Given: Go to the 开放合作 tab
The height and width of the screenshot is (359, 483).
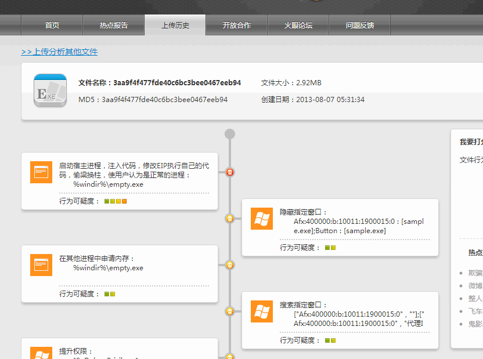Looking at the screenshot, I should (x=237, y=26).
